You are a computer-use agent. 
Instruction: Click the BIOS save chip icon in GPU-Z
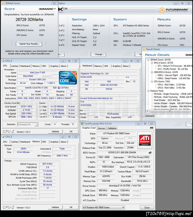(150, 152)
